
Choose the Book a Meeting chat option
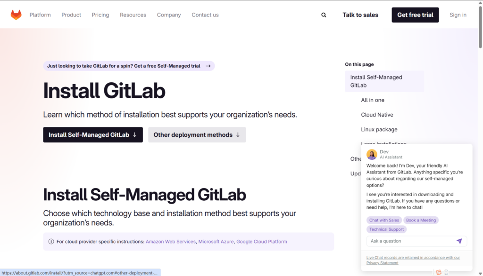click(421, 220)
